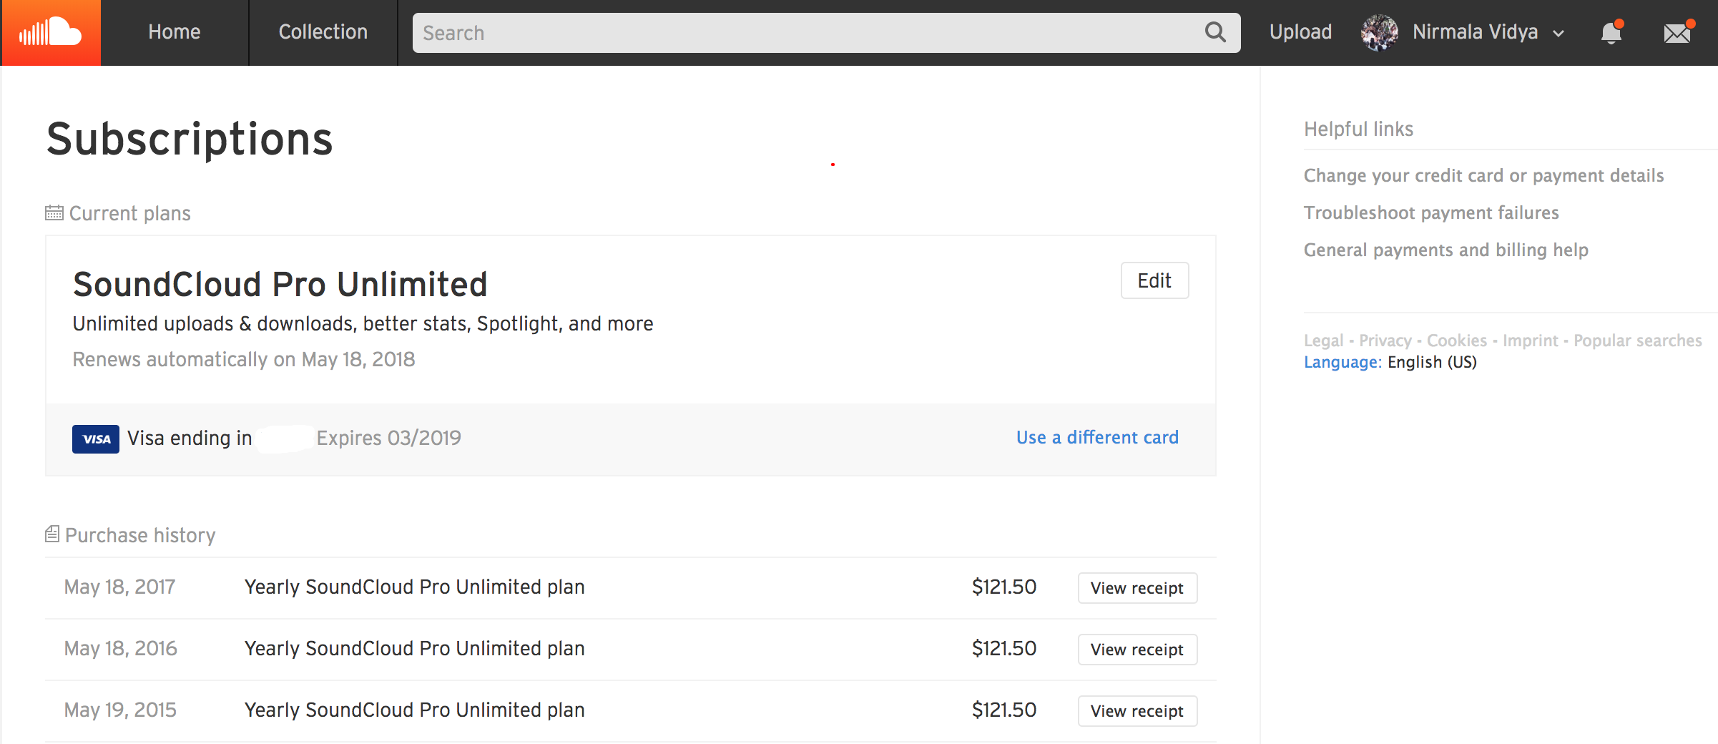
Task: Click the Unlimited uploads & downloads description
Action: click(x=363, y=324)
